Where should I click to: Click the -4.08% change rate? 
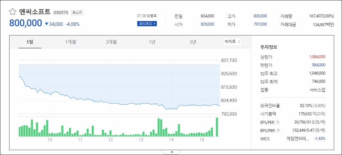(73, 24)
